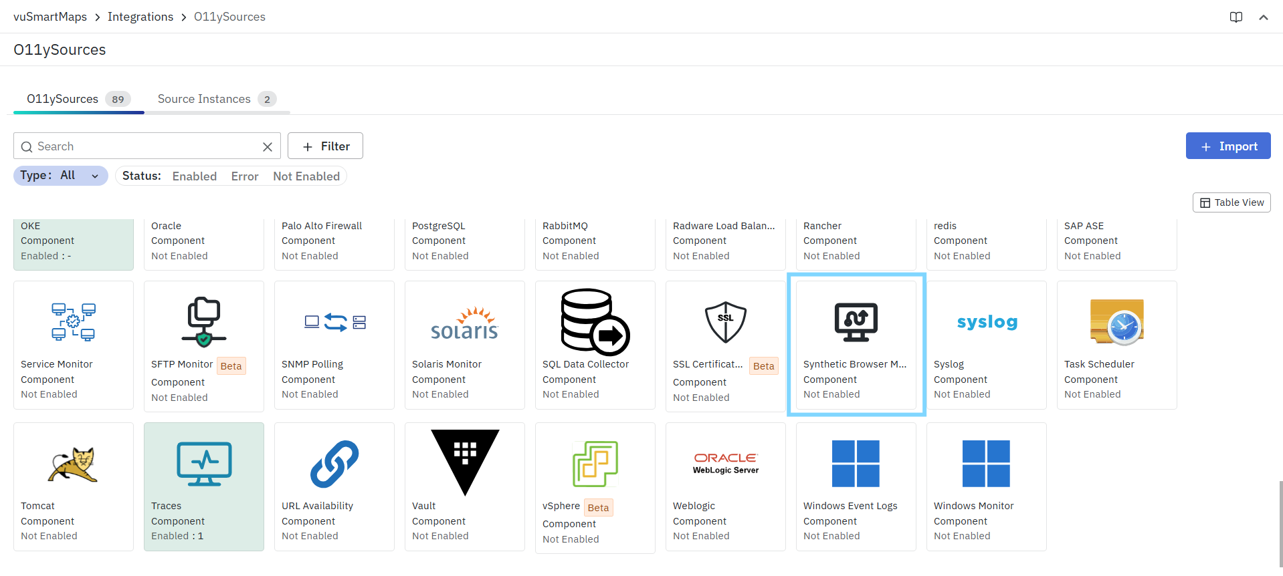Go to Integrations in the breadcrumb
Viewport: 1283px width, 576px height.
pos(140,17)
